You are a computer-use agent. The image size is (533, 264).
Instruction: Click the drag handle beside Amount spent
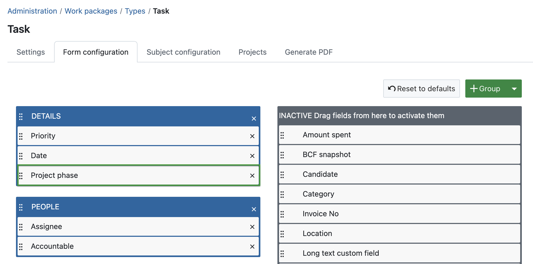(283, 135)
